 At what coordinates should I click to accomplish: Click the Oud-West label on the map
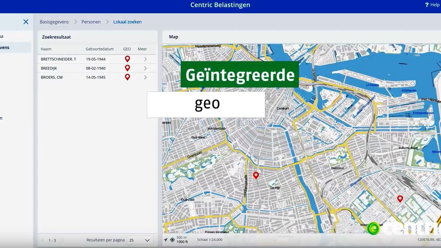[198, 137]
